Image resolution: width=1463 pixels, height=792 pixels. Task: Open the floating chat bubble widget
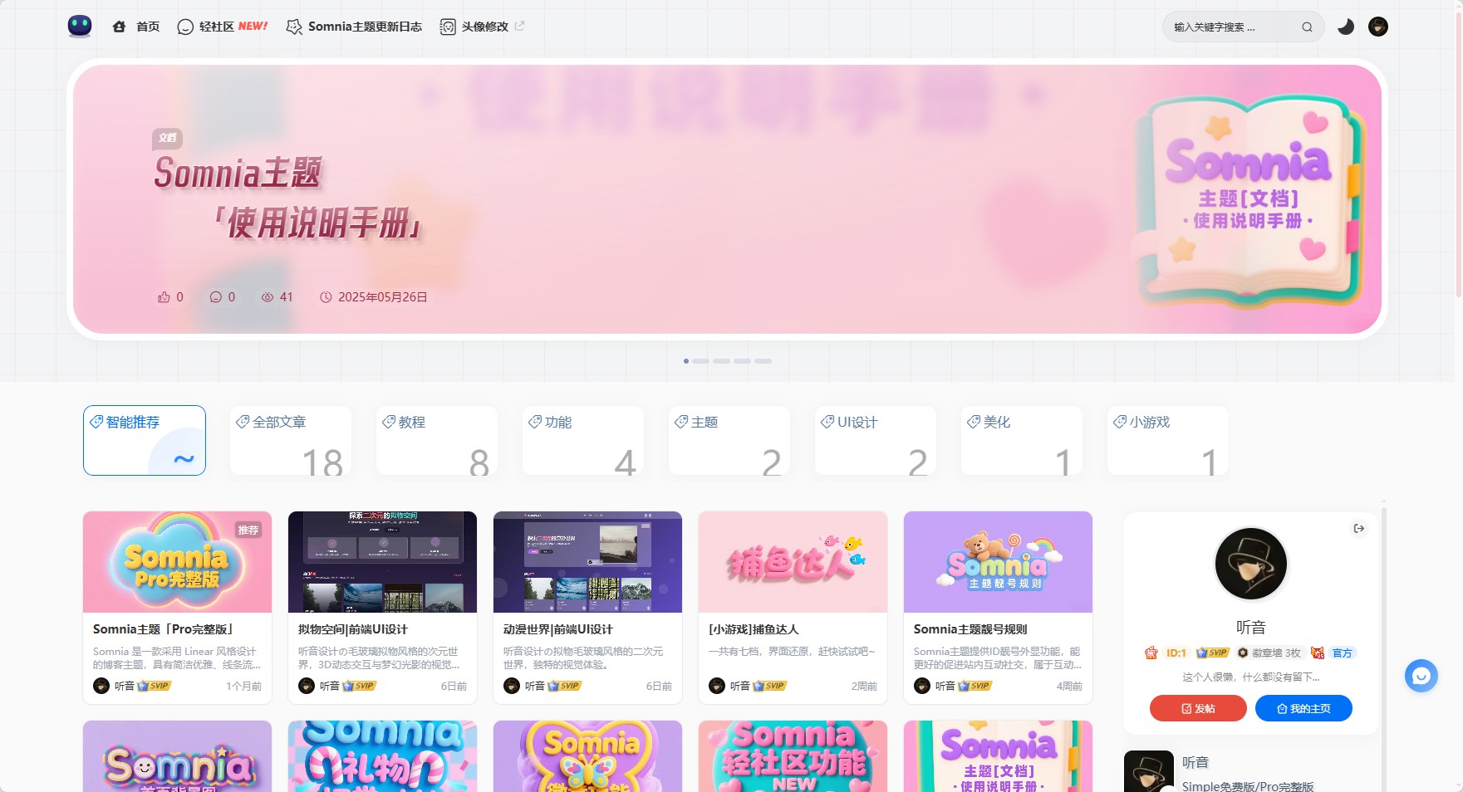pyautogui.click(x=1421, y=676)
